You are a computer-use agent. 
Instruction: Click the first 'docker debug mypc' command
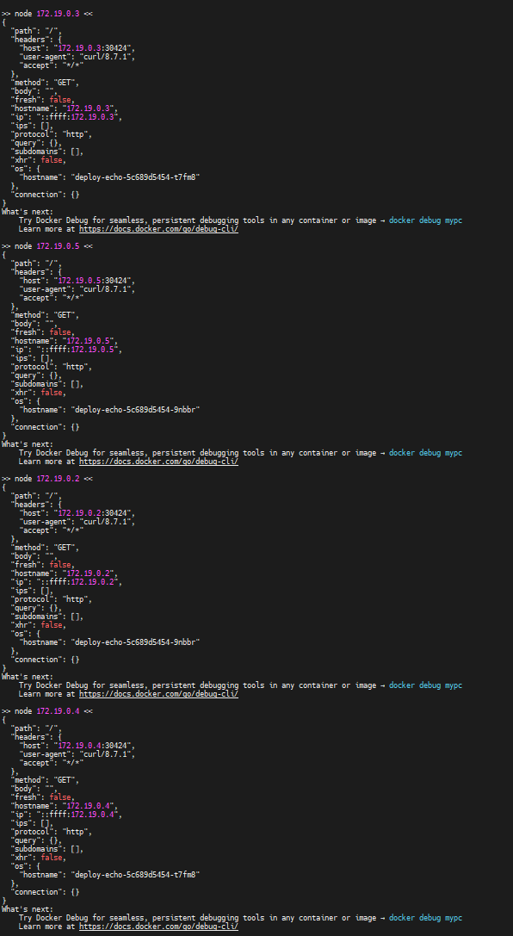pos(425,220)
